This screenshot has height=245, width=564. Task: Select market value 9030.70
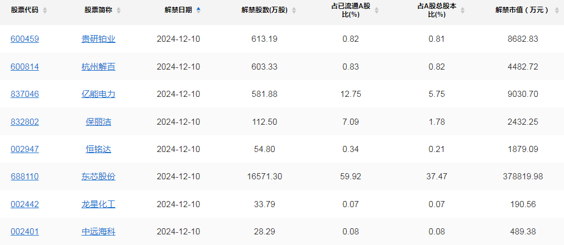pyautogui.click(x=523, y=94)
